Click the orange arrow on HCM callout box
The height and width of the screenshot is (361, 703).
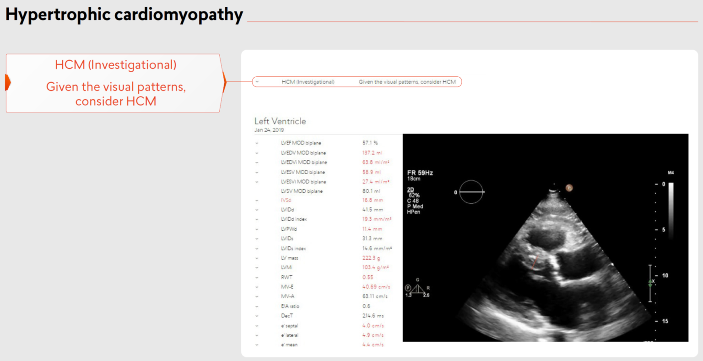coord(224,82)
